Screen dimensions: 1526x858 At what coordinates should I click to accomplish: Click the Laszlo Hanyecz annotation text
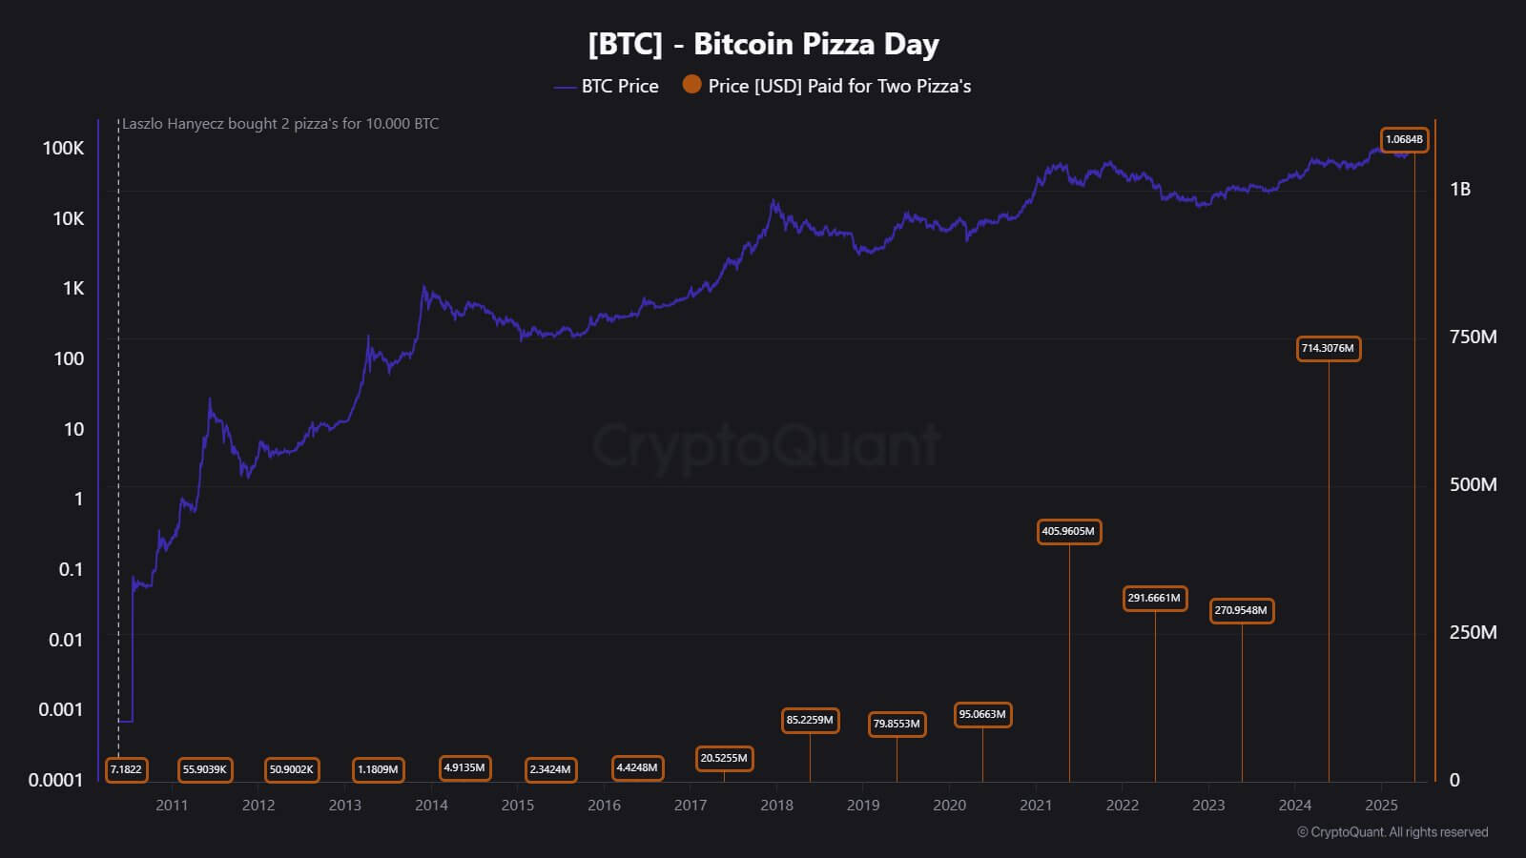point(280,124)
